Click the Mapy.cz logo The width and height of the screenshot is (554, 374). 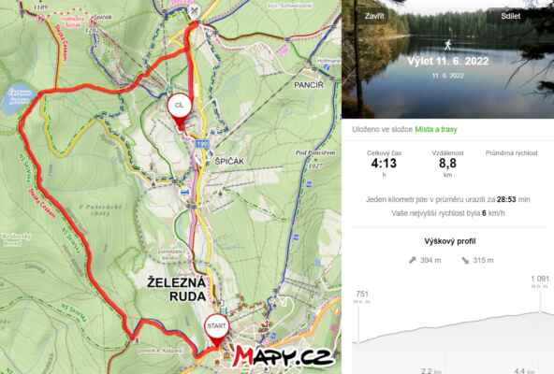[x=282, y=355]
